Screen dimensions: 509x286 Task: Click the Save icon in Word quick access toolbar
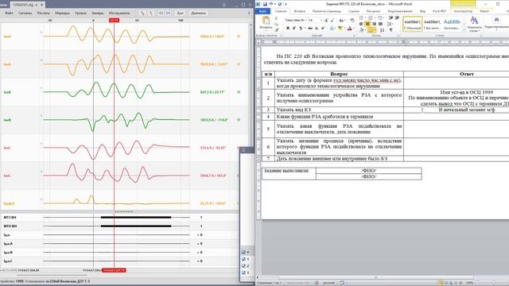coord(265,4)
